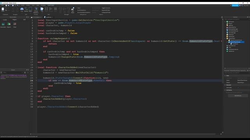The height and width of the screenshot is (140, 250).
Task: Open the File menu
Action: click(2, 5)
